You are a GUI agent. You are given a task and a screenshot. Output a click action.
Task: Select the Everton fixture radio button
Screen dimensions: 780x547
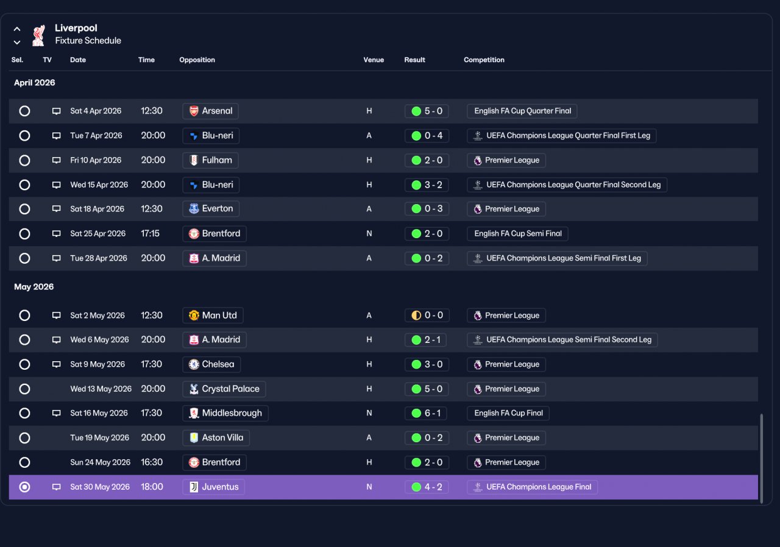(x=24, y=209)
